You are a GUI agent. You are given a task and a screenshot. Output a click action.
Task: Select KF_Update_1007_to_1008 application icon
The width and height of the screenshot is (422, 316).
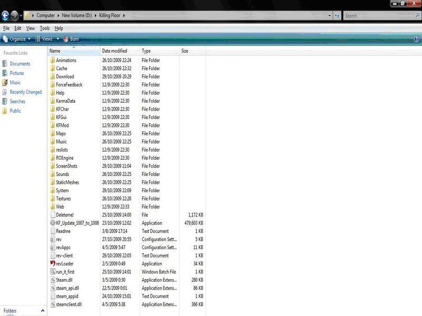pyautogui.click(x=53, y=223)
